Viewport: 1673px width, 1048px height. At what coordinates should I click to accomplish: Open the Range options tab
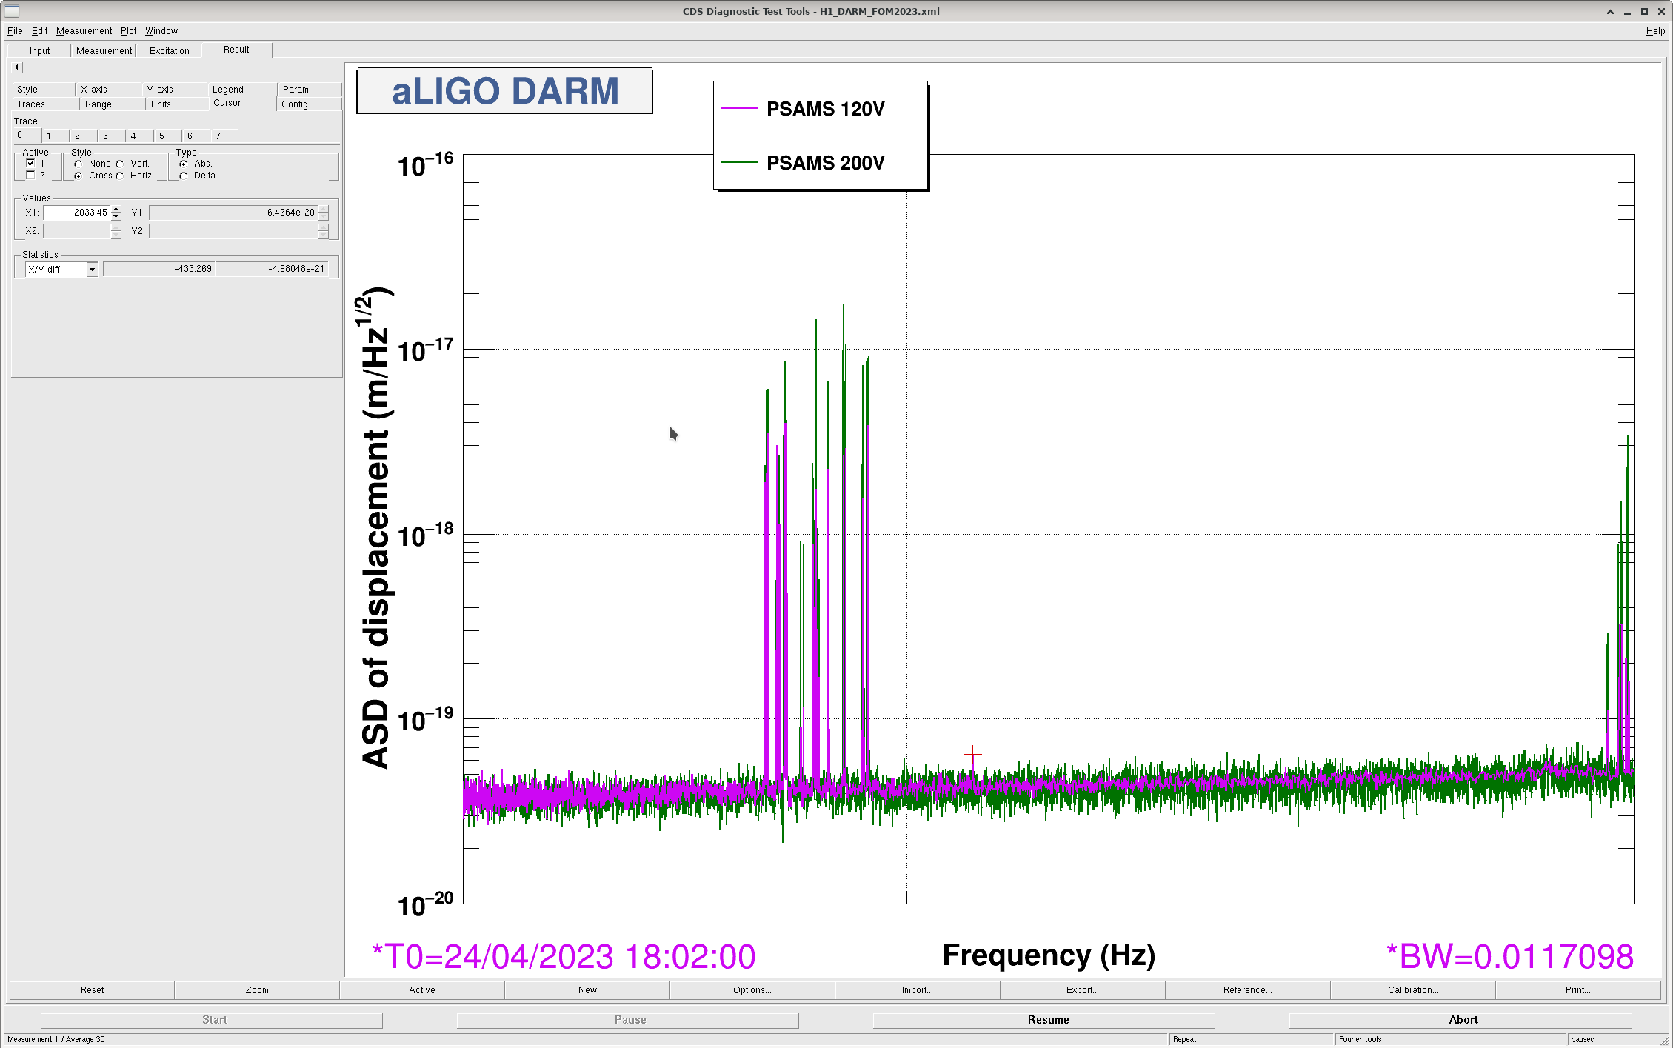coord(113,104)
